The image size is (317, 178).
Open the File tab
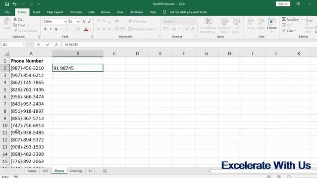[x=7, y=12]
